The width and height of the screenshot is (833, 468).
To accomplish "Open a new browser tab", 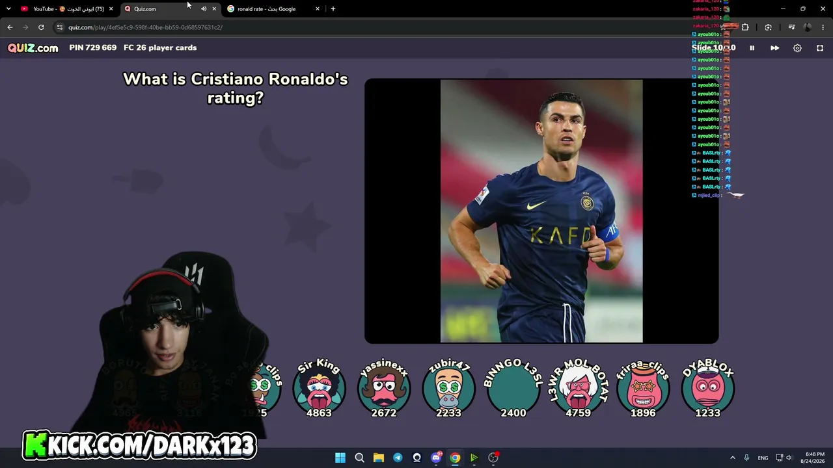I will (333, 9).
